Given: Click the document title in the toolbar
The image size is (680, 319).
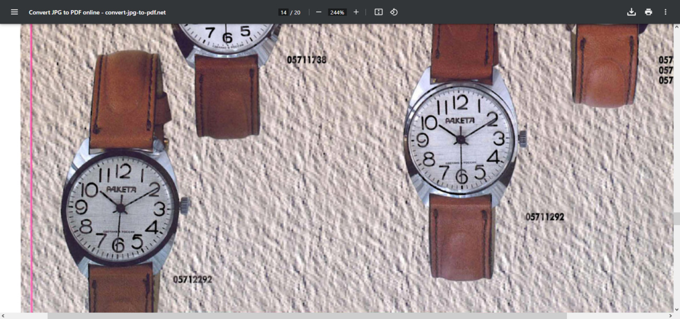Looking at the screenshot, I should (x=97, y=12).
